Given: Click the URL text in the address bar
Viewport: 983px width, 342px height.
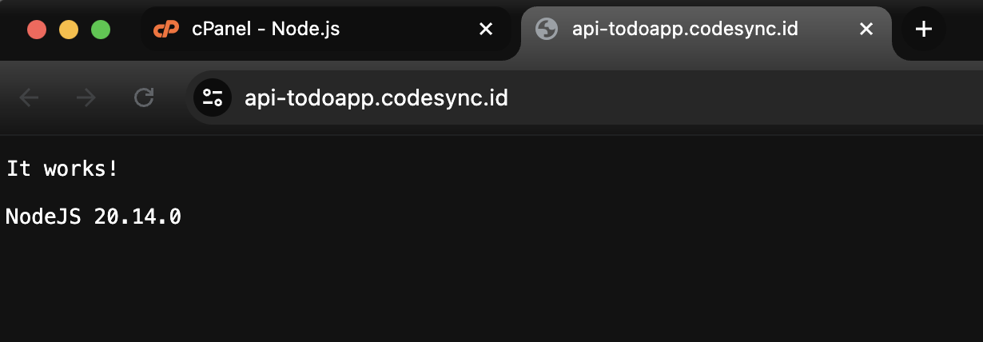Looking at the screenshot, I should click(376, 98).
